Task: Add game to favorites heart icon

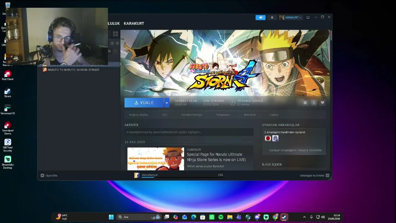Action: tap(322, 103)
